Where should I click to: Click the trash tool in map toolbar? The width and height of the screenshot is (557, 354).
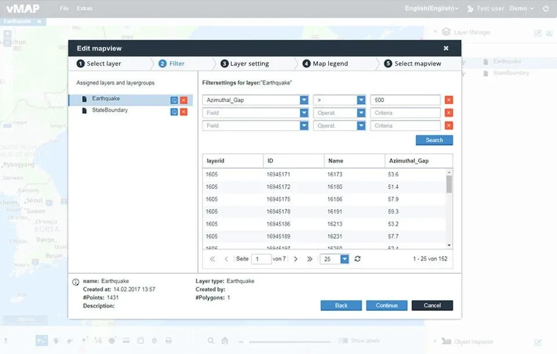(x=154, y=341)
